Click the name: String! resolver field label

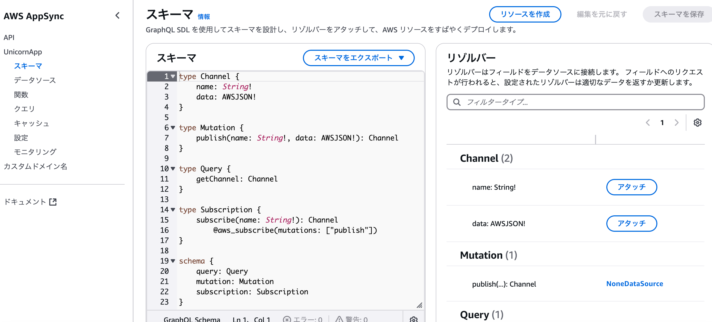click(494, 187)
